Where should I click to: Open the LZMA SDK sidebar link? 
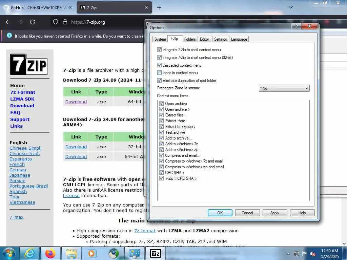coord(22,99)
